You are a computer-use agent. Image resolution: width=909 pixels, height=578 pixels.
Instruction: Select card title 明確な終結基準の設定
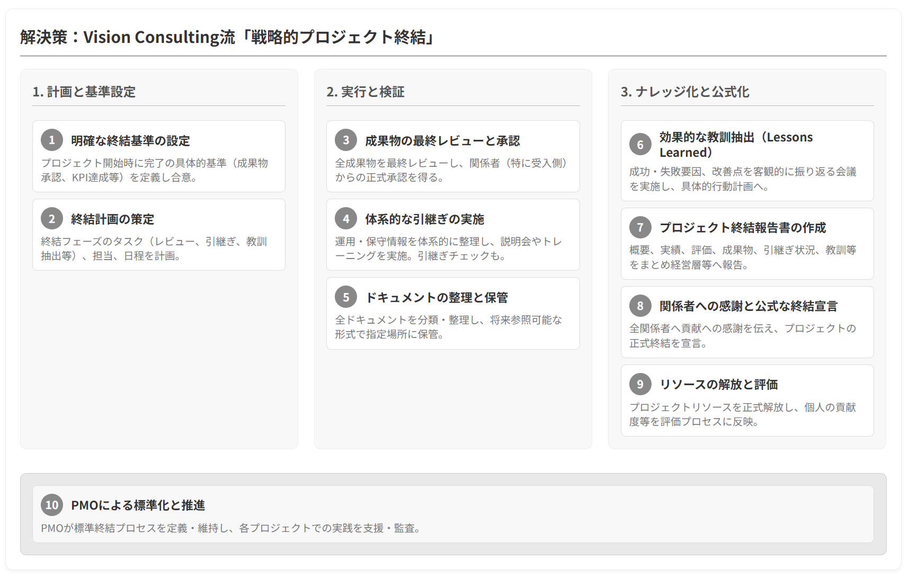coord(131,140)
